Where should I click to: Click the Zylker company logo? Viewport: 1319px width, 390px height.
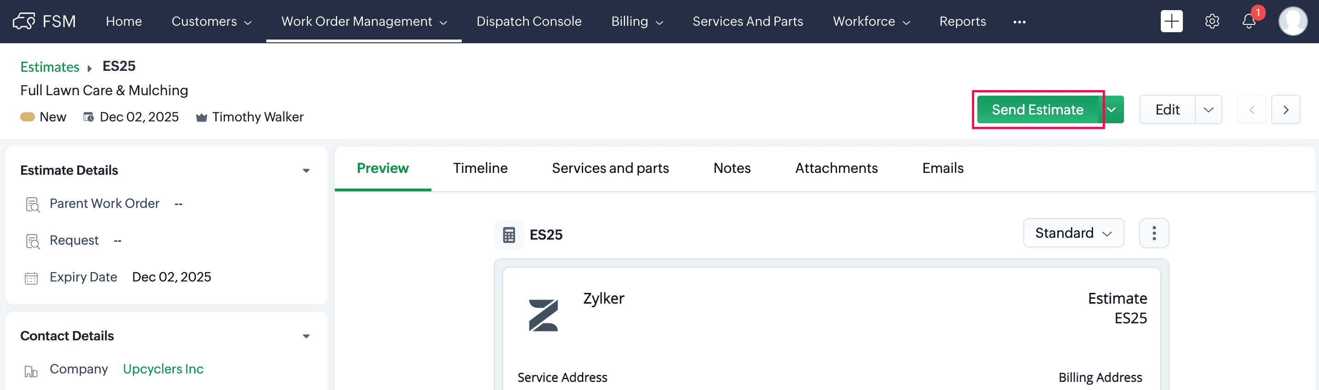pyautogui.click(x=543, y=315)
